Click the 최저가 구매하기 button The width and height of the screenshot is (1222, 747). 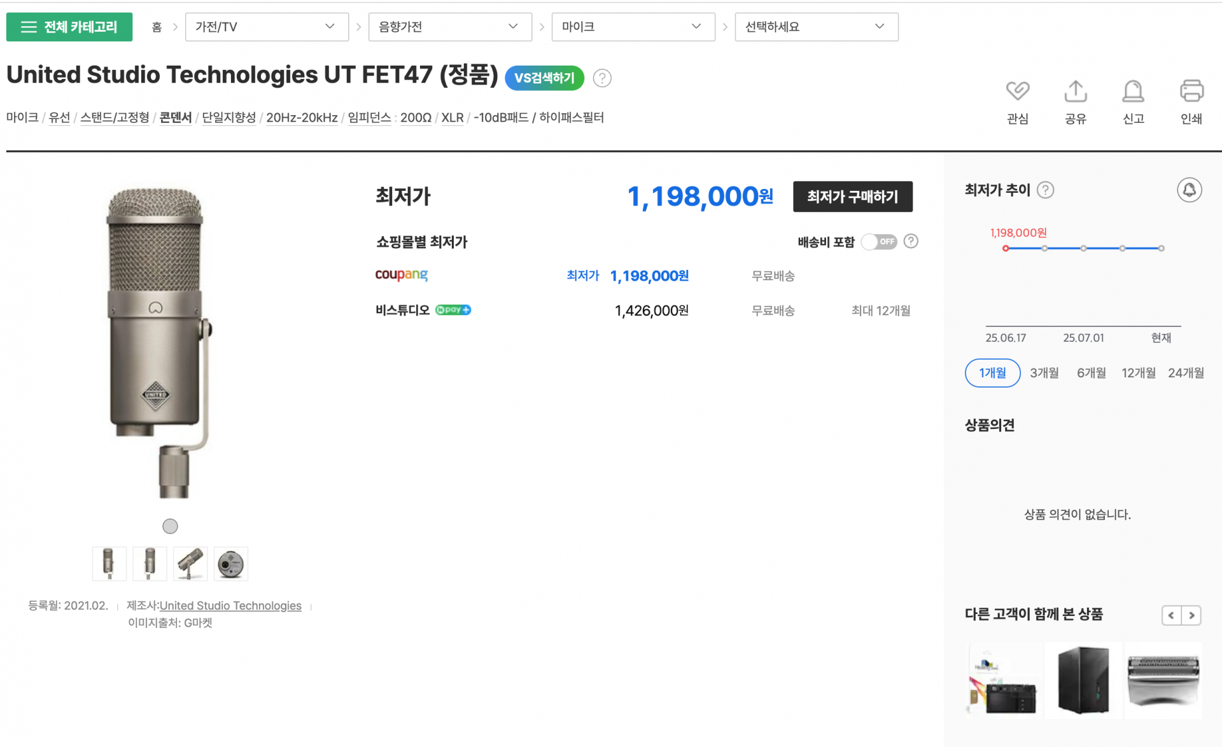(852, 197)
